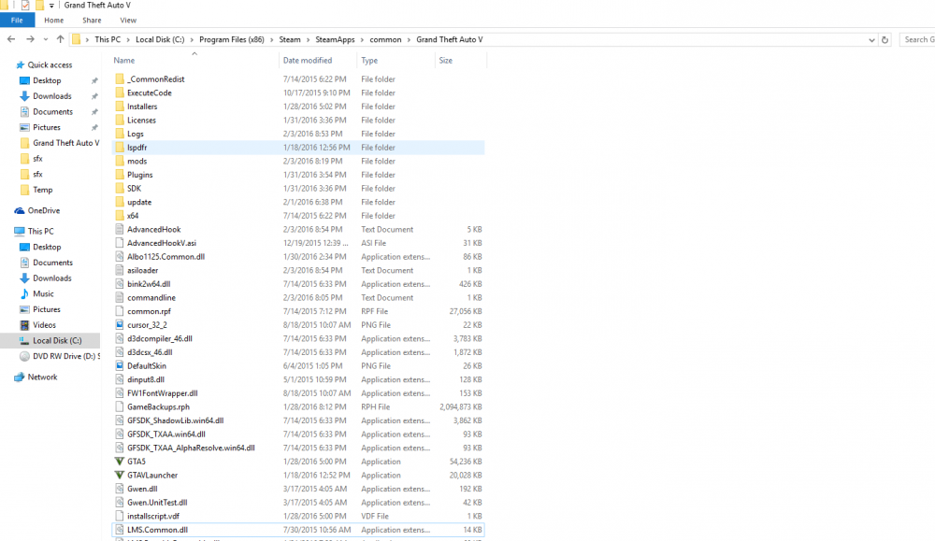The width and height of the screenshot is (935, 541).
Task: Go up one folder level arrow
Action: click(60, 39)
